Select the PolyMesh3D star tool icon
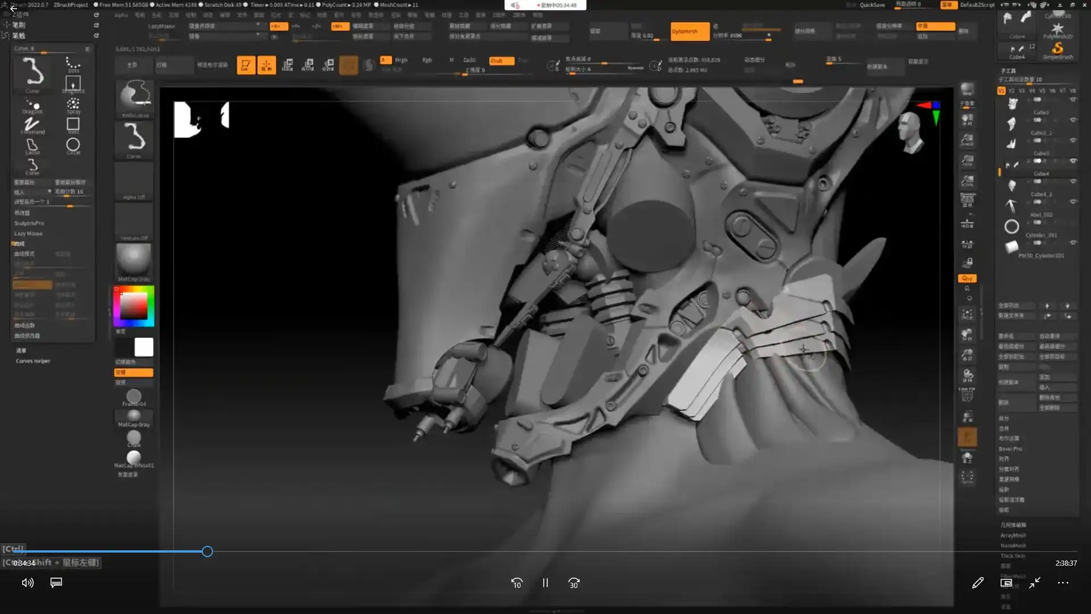This screenshot has height=614, width=1091. pos(1057,30)
